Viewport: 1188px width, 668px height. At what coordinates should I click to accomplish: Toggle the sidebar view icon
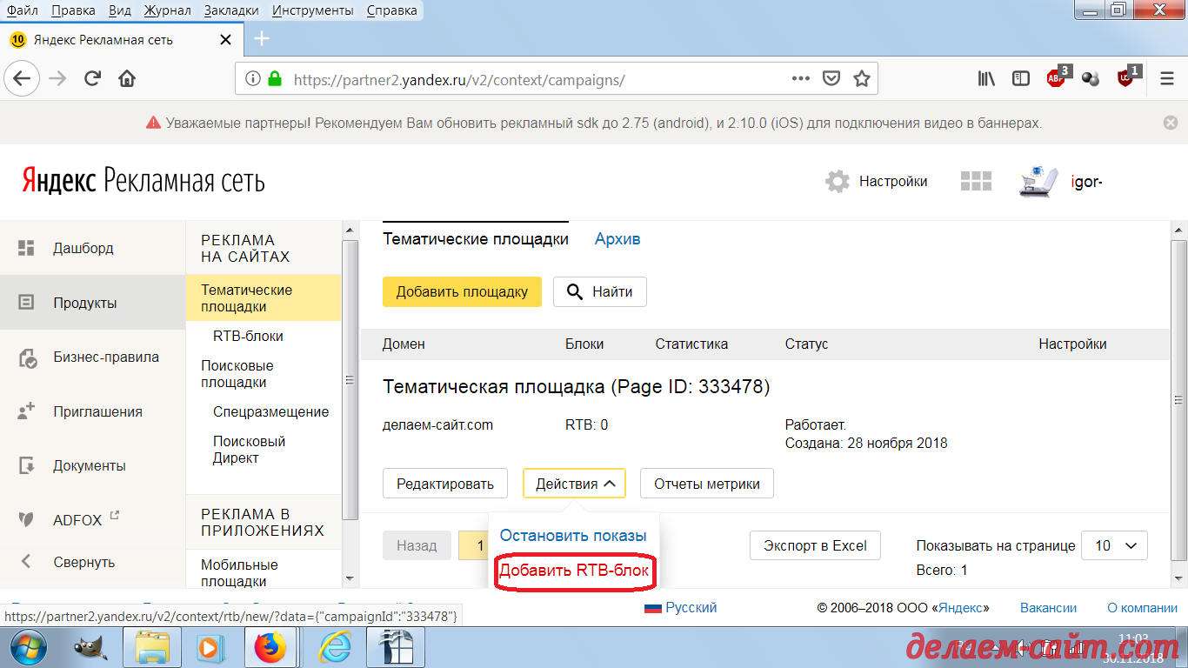pyautogui.click(x=1021, y=79)
